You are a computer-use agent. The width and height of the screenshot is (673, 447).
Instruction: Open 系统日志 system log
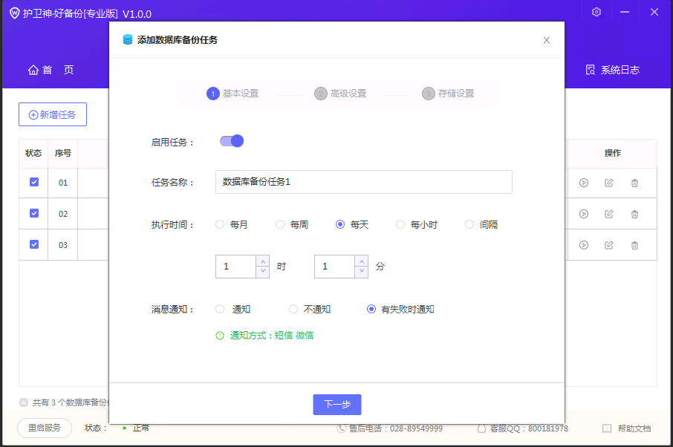click(613, 70)
